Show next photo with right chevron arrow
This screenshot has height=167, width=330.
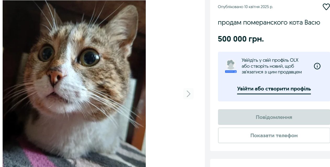coord(188,94)
